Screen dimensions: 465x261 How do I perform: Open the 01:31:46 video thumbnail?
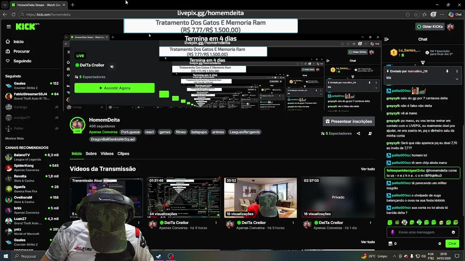point(183,198)
